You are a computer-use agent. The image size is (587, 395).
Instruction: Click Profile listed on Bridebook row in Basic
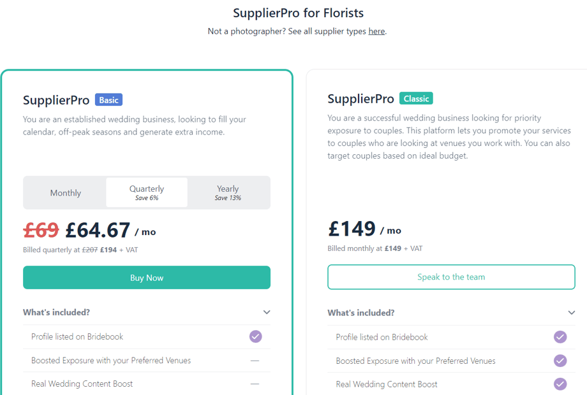(147, 336)
